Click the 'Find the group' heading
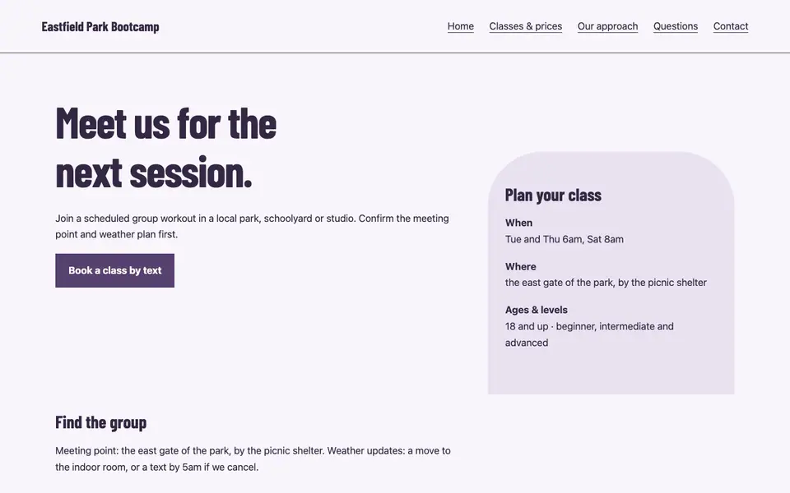Viewport: 790px width, 493px height. pyautogui.click(x=100, y=422)
